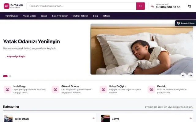The width and height of the screenshot is (196, 122).
Task: Open Yatak Odası category card label
Action: click(x=22, y=119)
